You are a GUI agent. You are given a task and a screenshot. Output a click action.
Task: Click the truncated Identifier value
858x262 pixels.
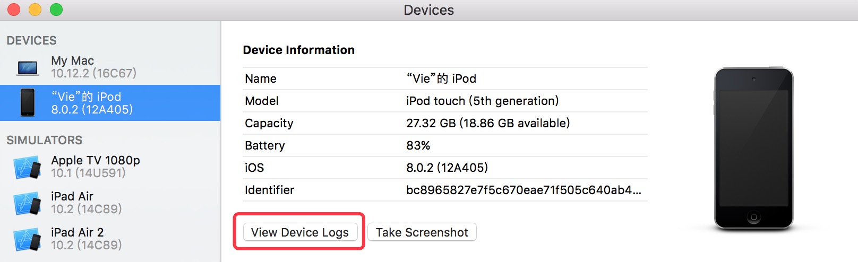tap(524, 190)
